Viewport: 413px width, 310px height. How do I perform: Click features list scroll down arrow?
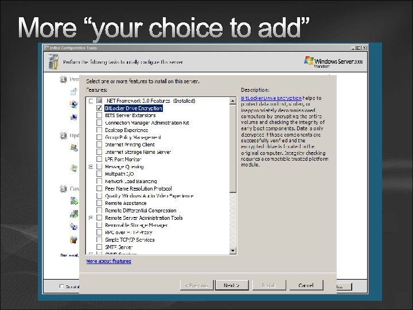tap(232, 250)
